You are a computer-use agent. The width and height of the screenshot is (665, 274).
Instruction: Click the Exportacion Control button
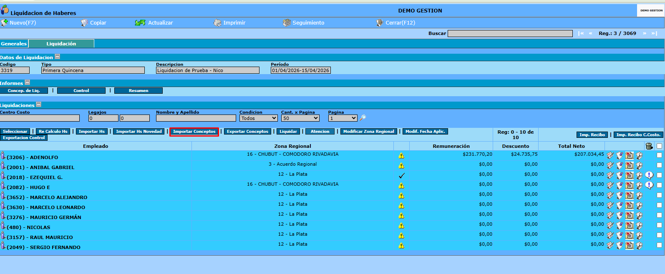(x=24, y=137)
